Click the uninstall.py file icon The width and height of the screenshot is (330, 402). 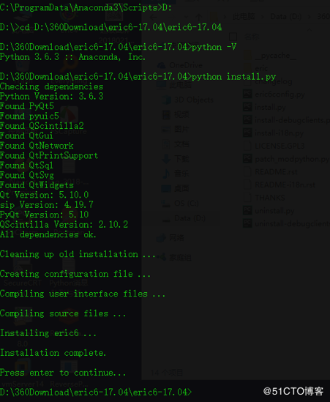pyautogui.click(x=247, y=210)
